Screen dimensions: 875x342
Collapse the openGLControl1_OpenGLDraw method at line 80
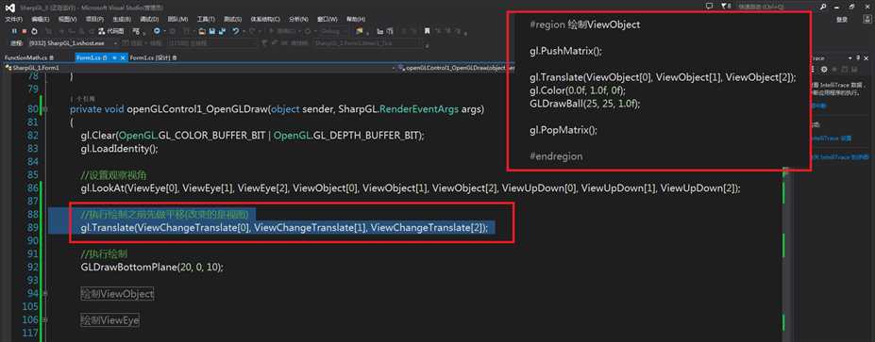pyautogui.click(x=44, y=109)
